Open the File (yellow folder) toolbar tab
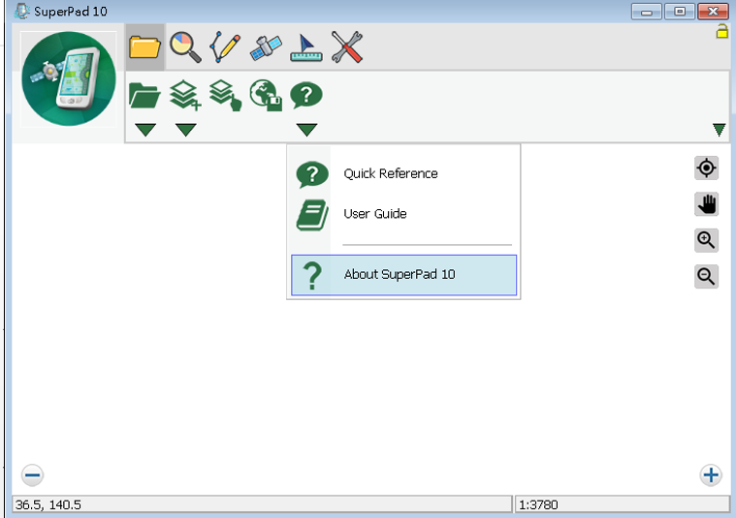 [144, 47]
